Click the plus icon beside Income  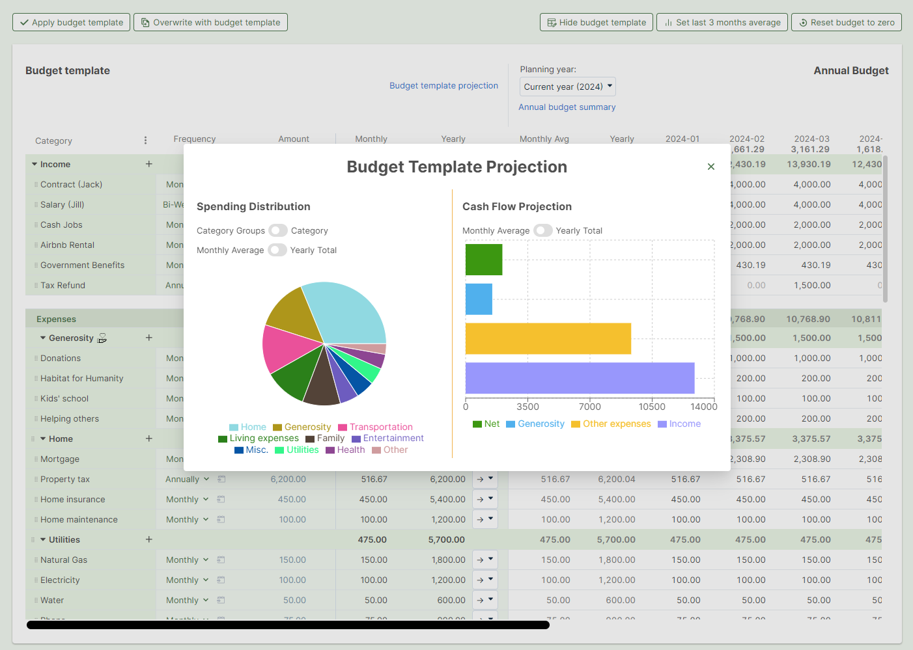[x=148, y=164]
